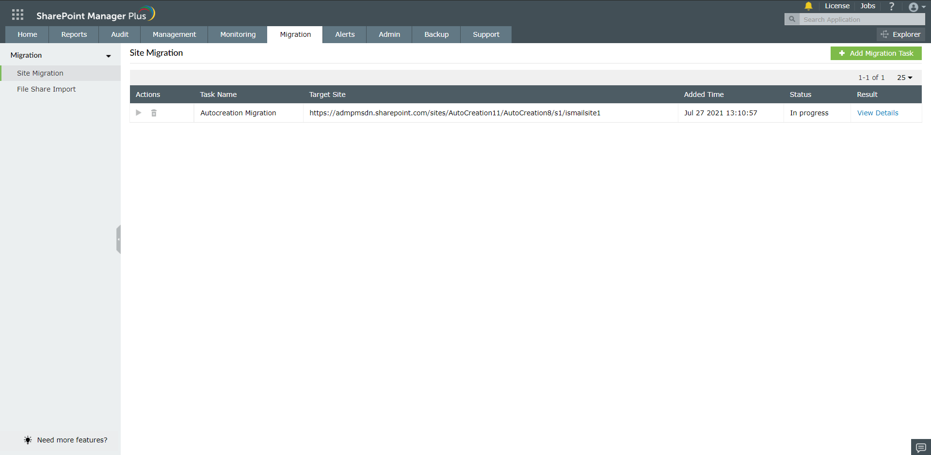Collapse the Migration sidebar section

click(109, 56)
